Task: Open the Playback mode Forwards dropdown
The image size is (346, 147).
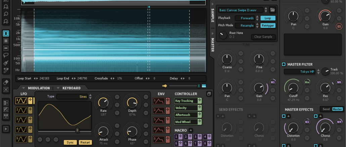Action: (245, 18)
